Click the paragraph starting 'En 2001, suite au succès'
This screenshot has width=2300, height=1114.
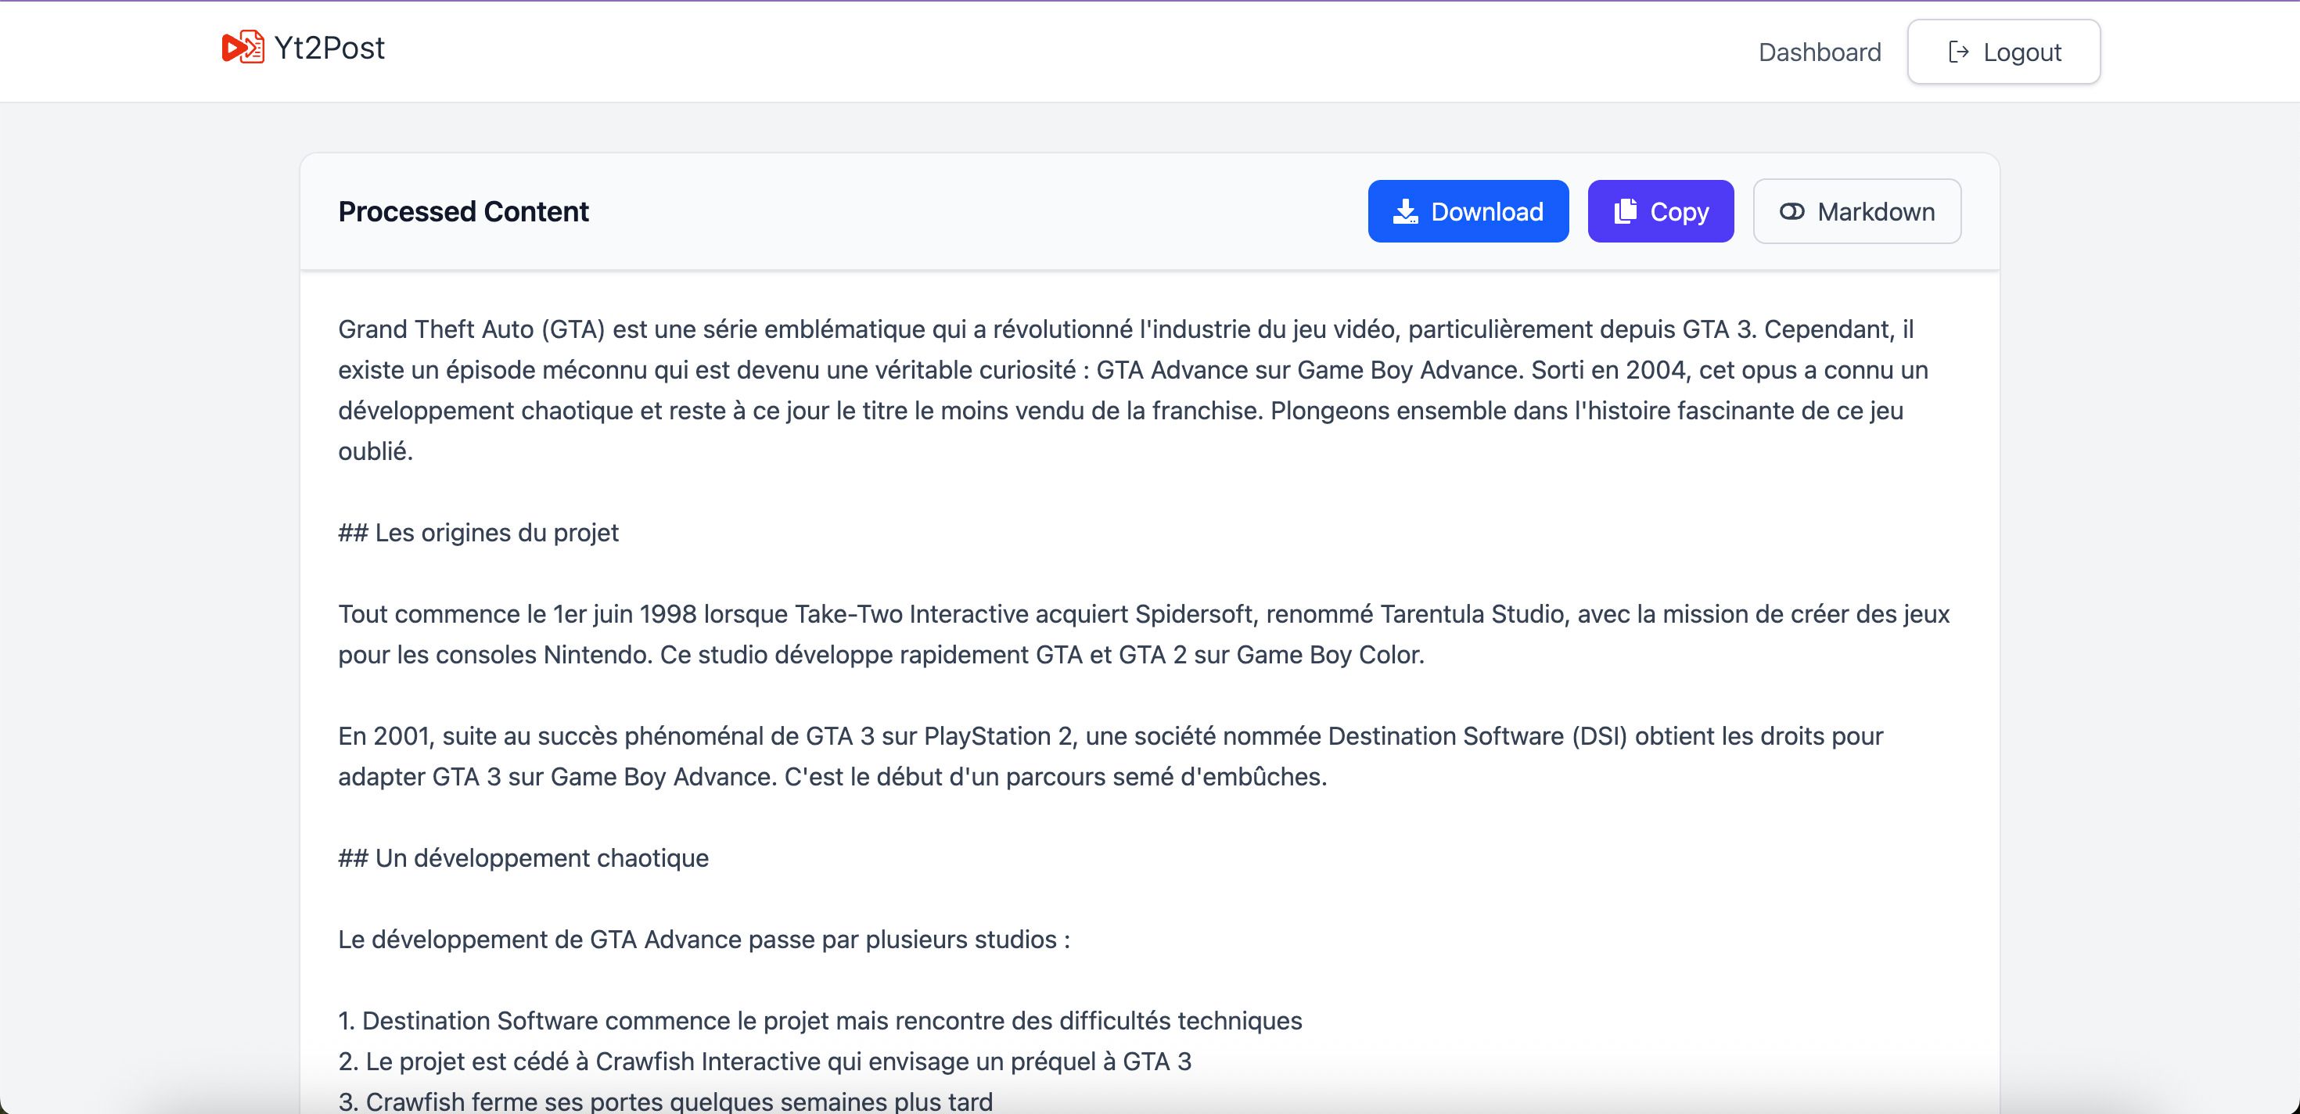1111,756
